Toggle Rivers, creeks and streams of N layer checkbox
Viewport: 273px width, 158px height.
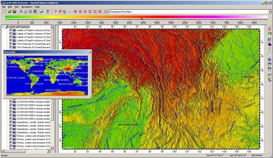(x=11, y=143)
